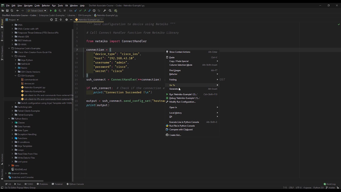Choose Create Gist... from context menu

(192, 135)
